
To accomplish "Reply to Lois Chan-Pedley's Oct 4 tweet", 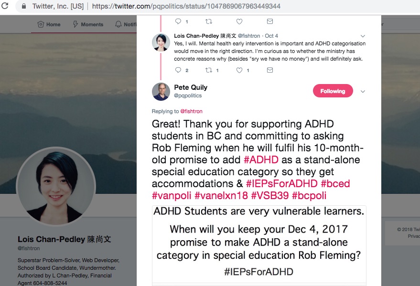I will tap(178, 70).
